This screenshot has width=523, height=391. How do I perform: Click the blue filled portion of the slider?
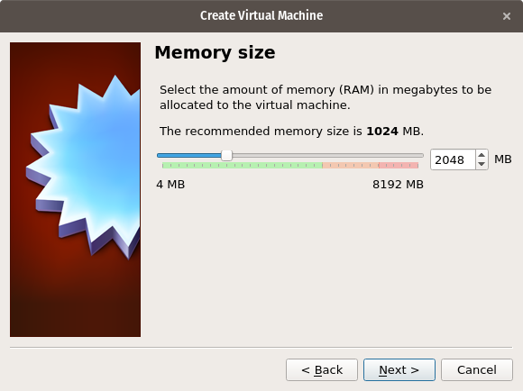point(189,155)
